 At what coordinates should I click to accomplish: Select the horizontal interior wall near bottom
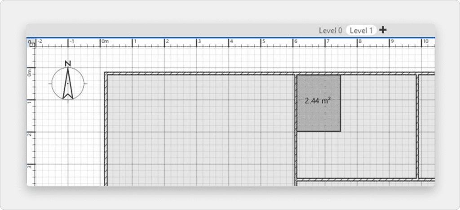359,179
